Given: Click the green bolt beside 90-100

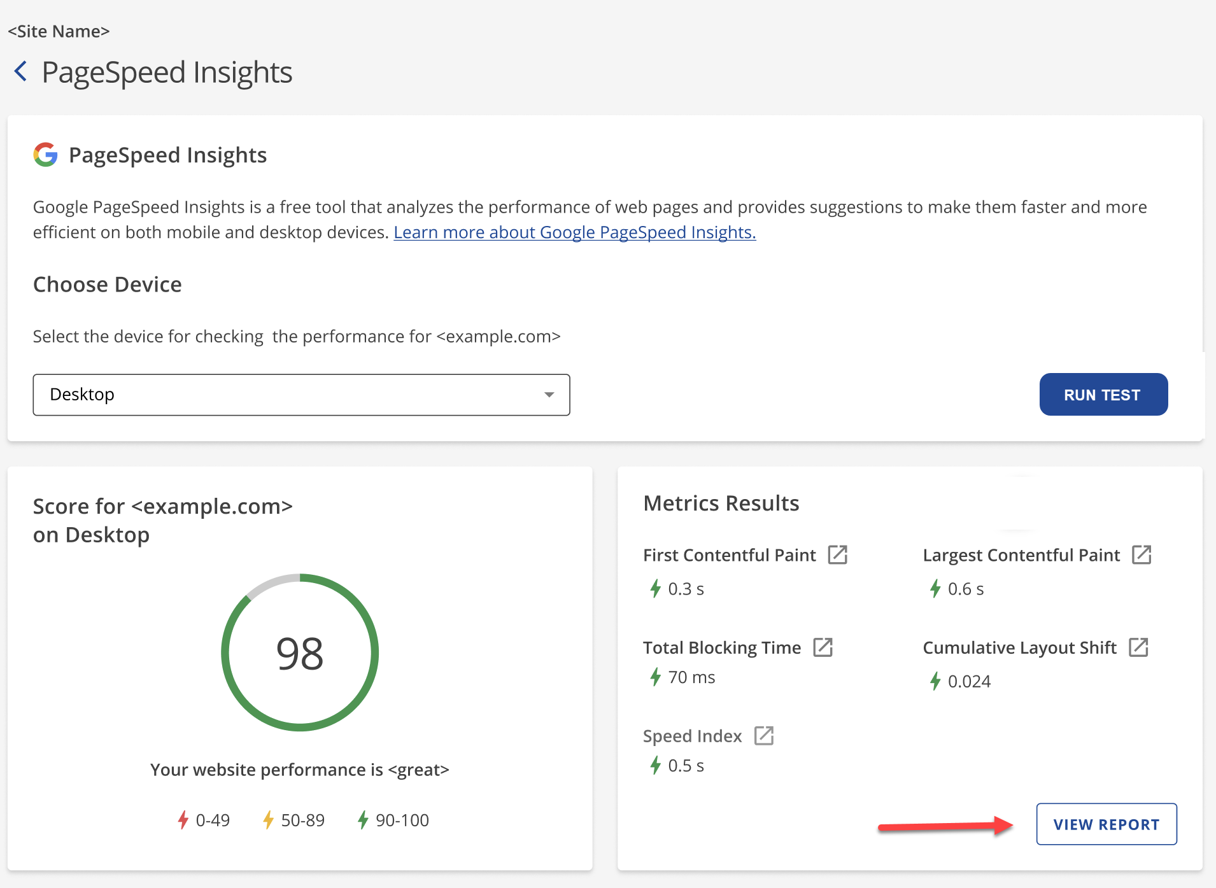Looking at the screenshot, I should click(363, 820).
